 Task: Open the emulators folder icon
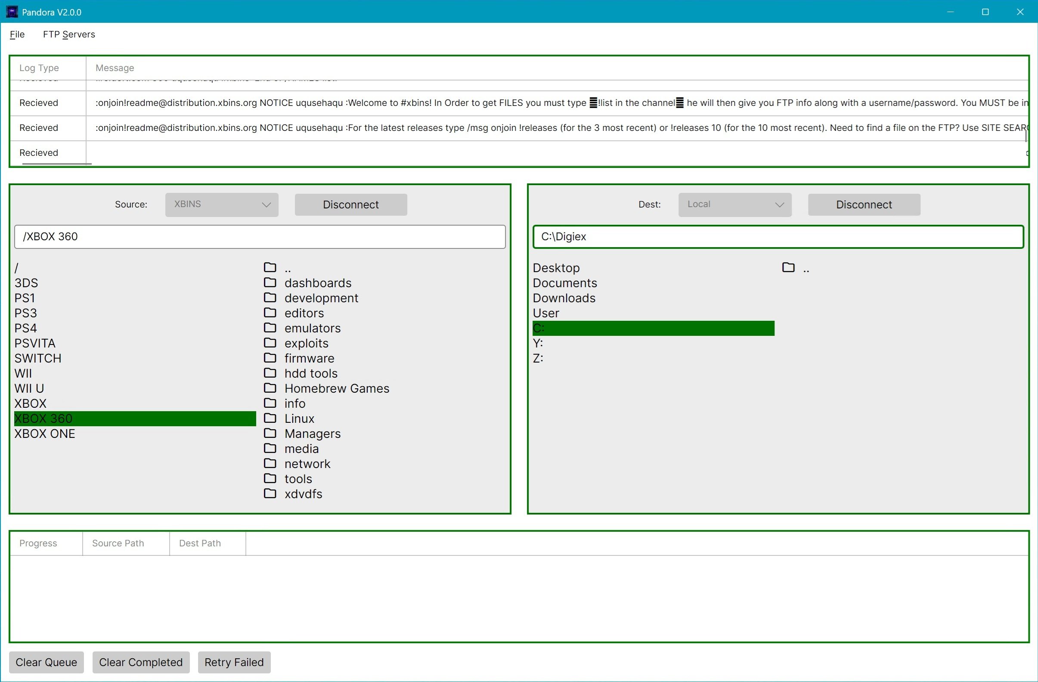(x=270, y=328)
